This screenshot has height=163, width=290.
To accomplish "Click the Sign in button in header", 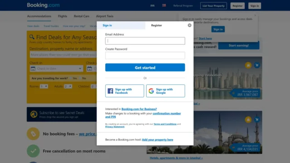I will (255, 6).
